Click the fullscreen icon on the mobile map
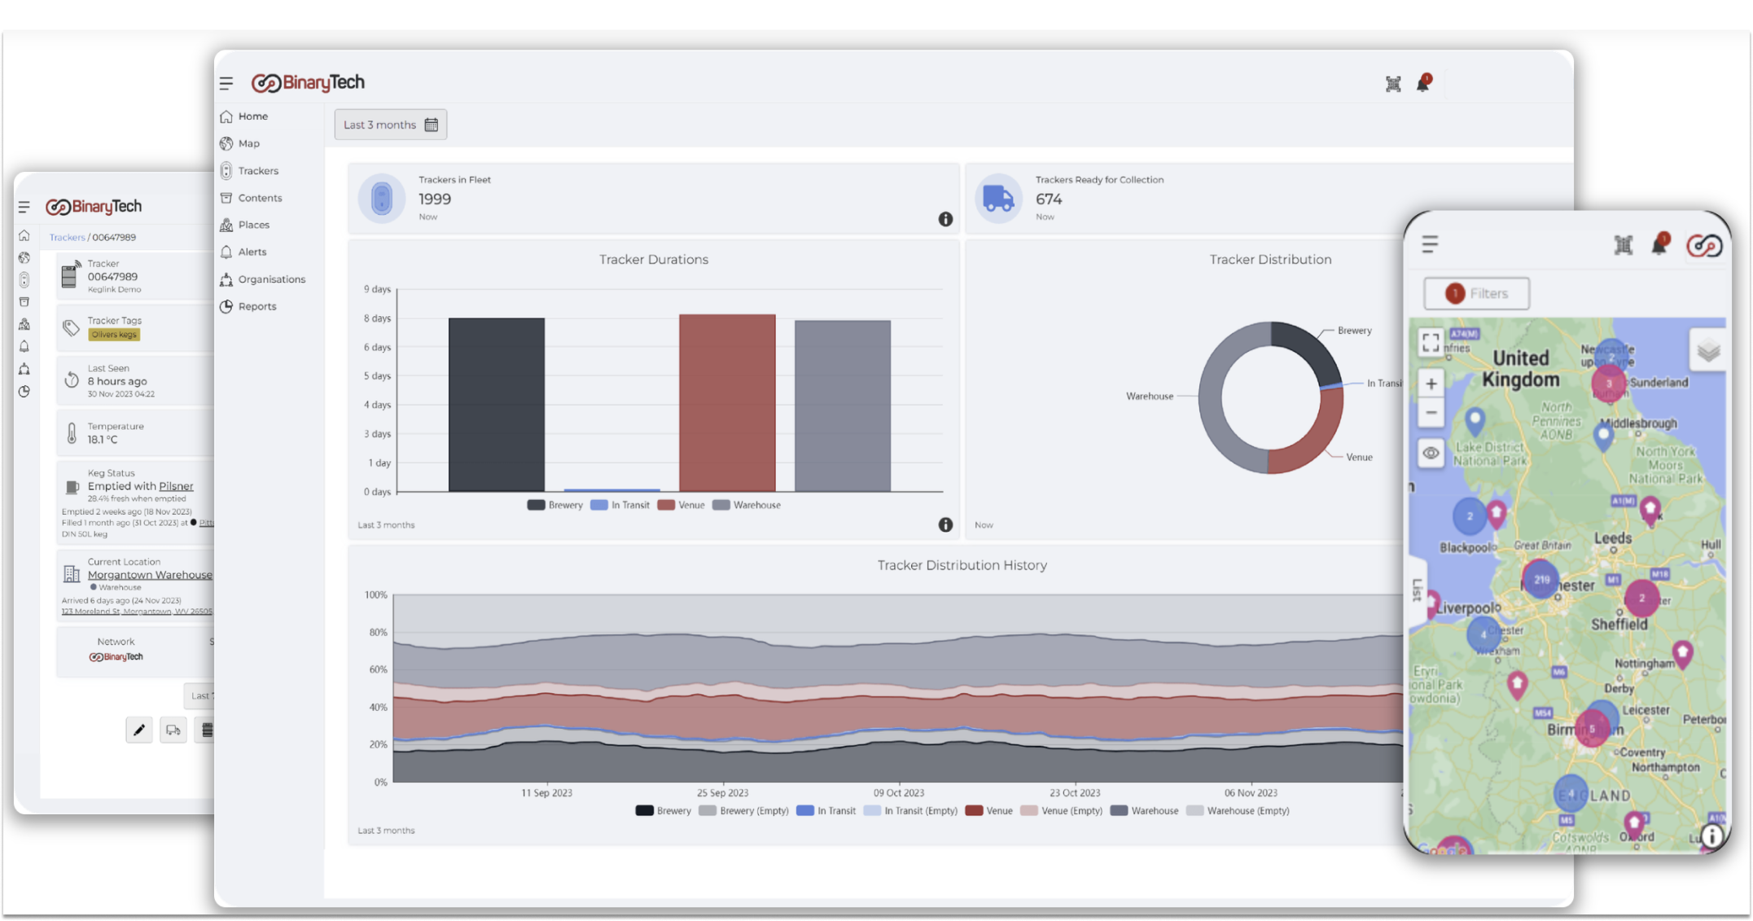 click(x=1431, y=343)
